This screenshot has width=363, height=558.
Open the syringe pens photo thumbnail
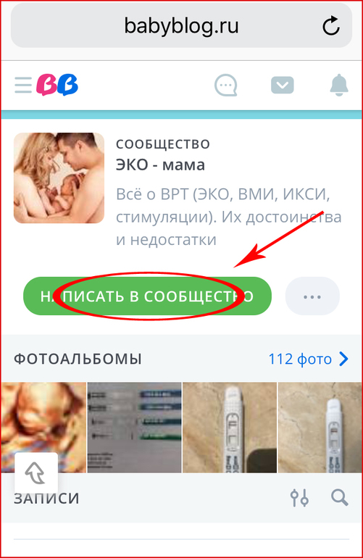coord(135,427)
